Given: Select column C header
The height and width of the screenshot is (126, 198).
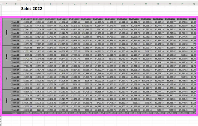Looking at the screenshot, I should tap(26, 4).
